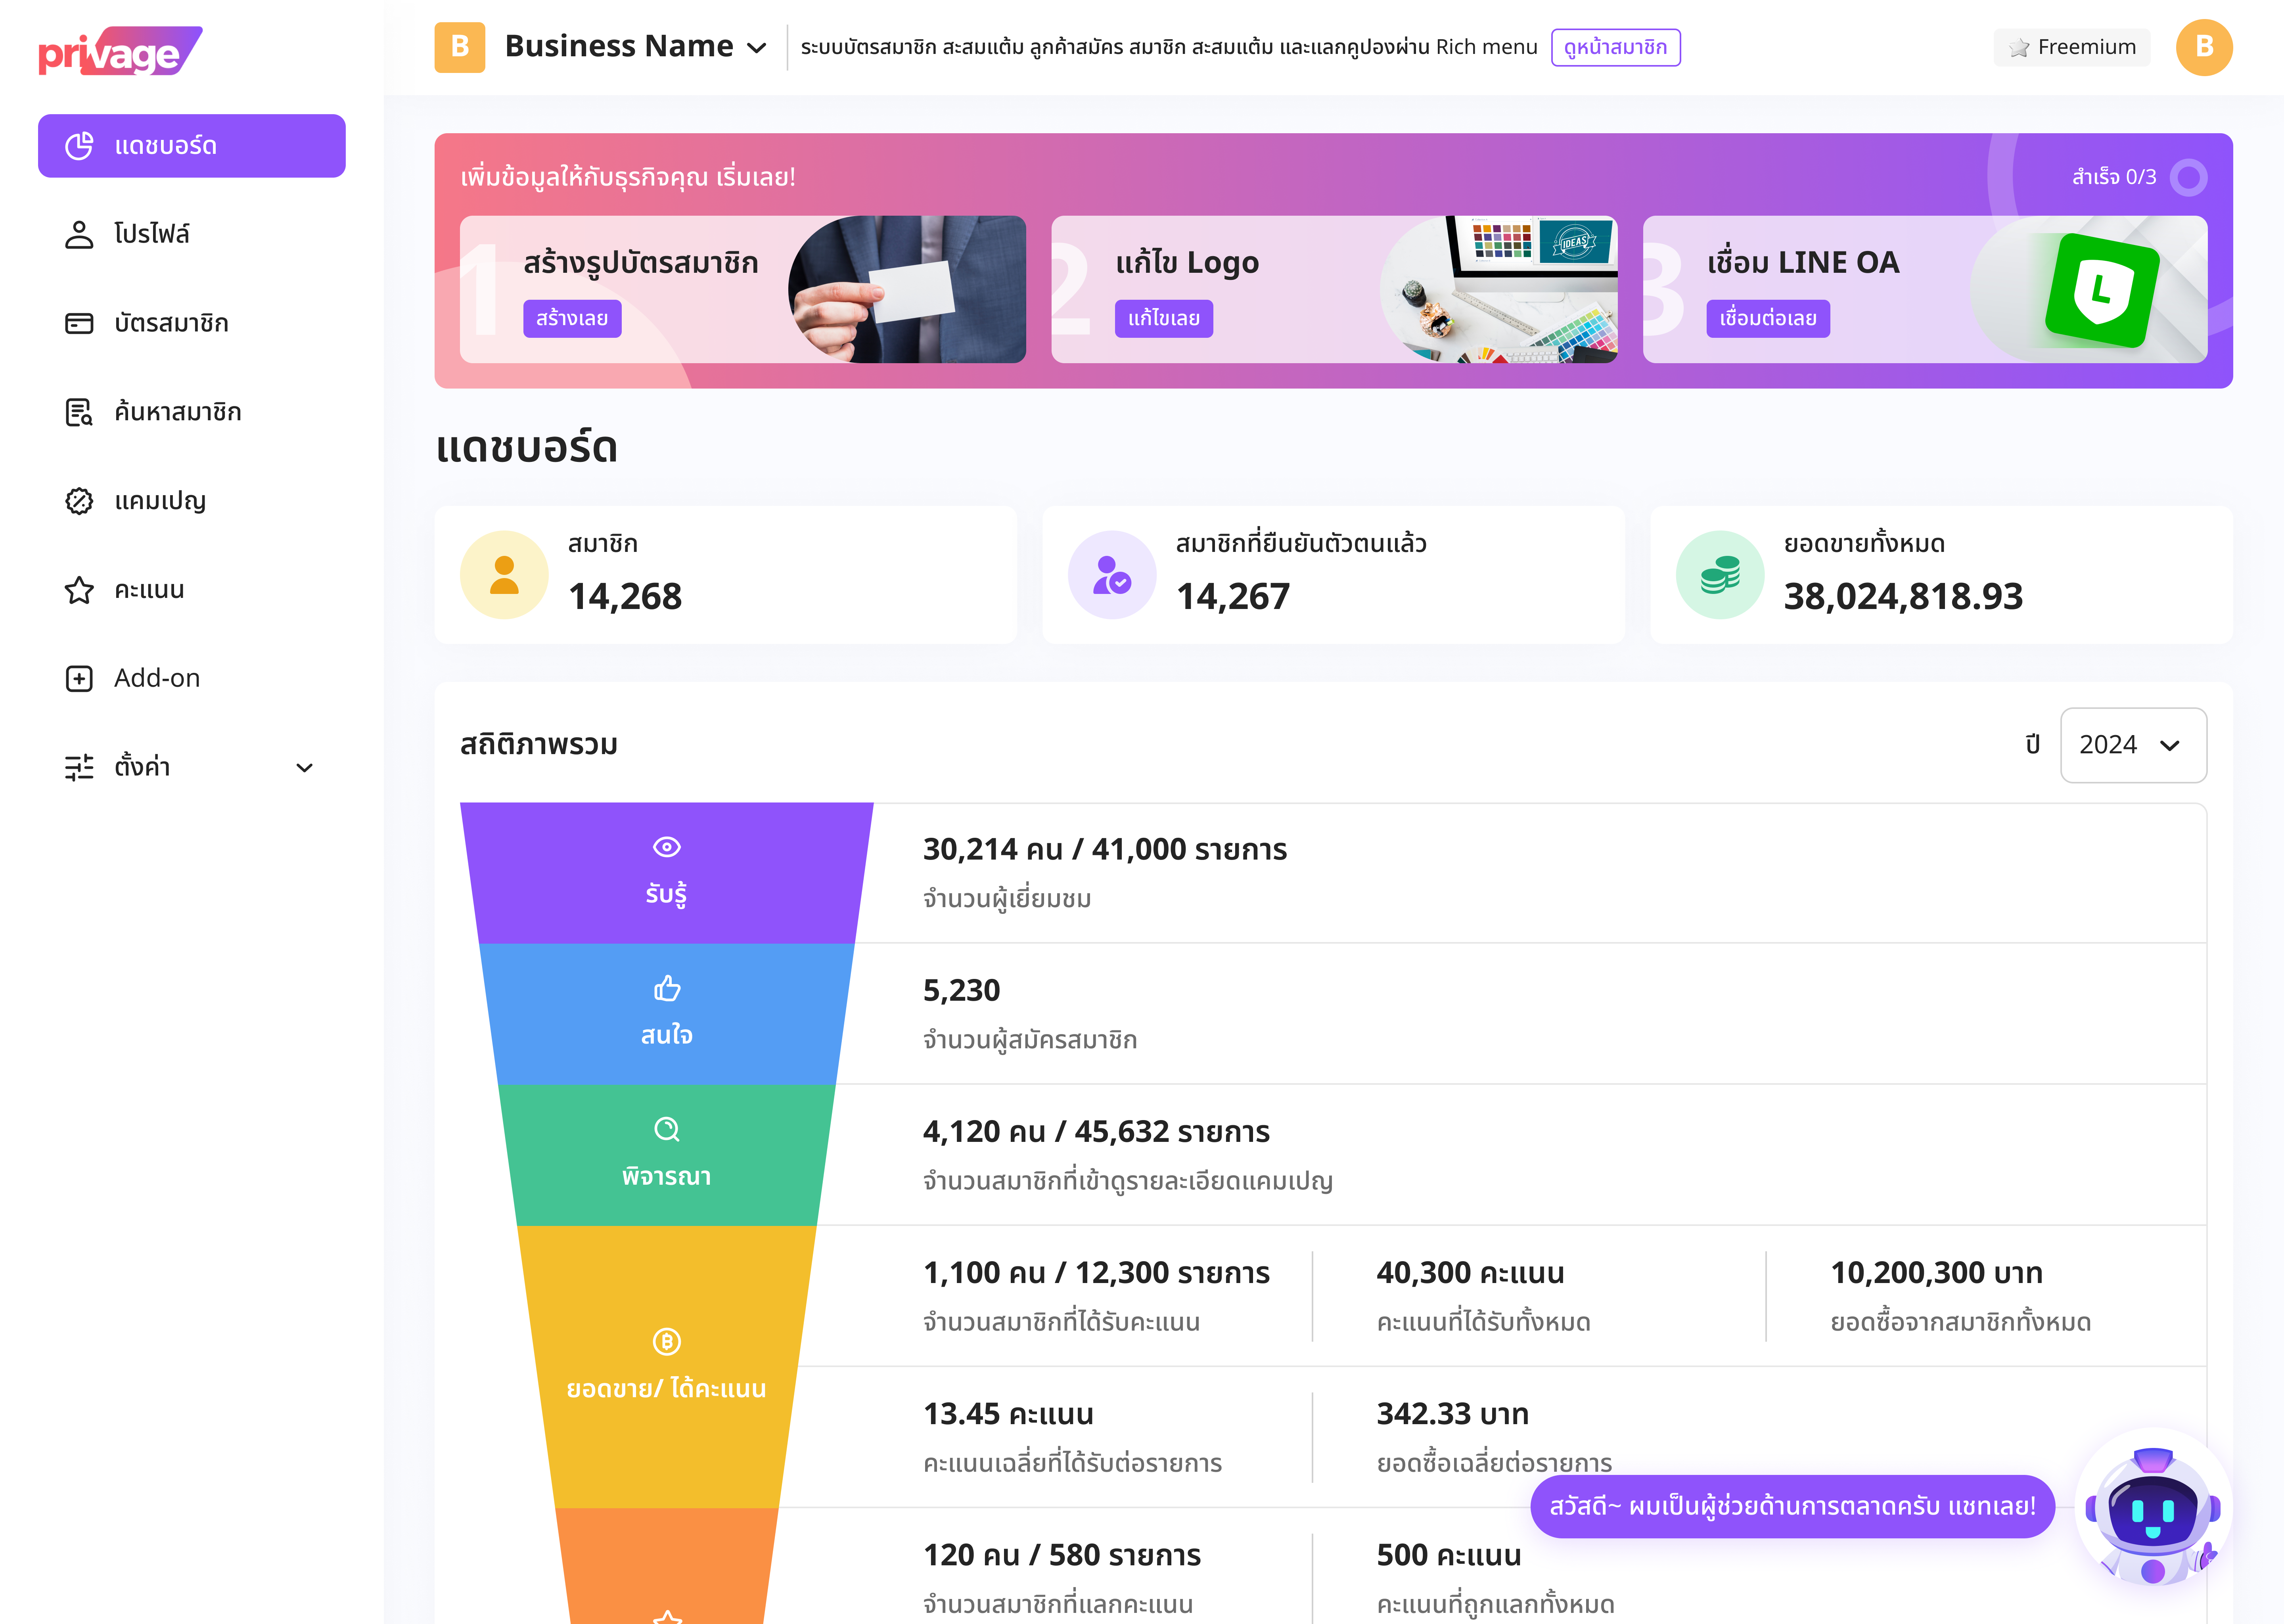Screen dimensions: 2284x1624
Task: Open the คะแนน menu item
Action: tap(192, 590)
